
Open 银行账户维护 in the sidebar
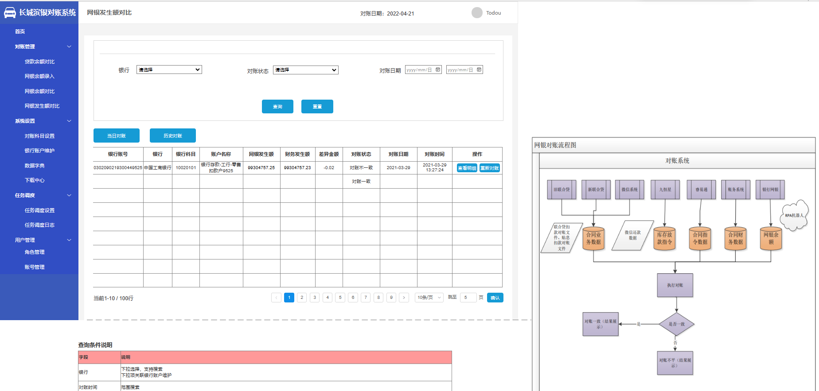pyautogui.click(x=39, y=151)
